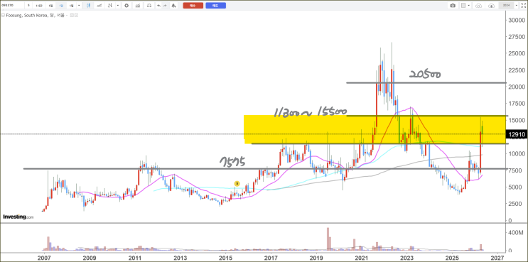528x262 pixels.
Task: Save chart layout to cloud icon
Action: tap(492, 6)
